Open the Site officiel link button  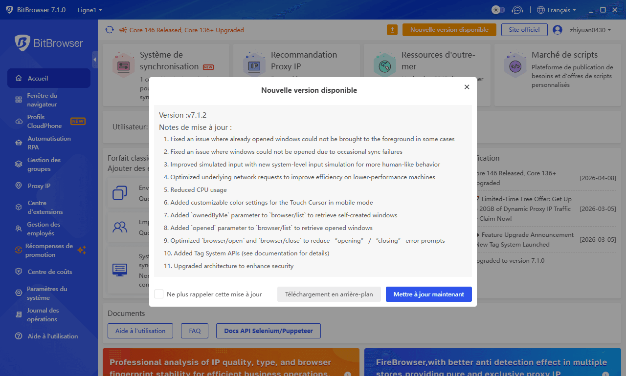(524, 30)
